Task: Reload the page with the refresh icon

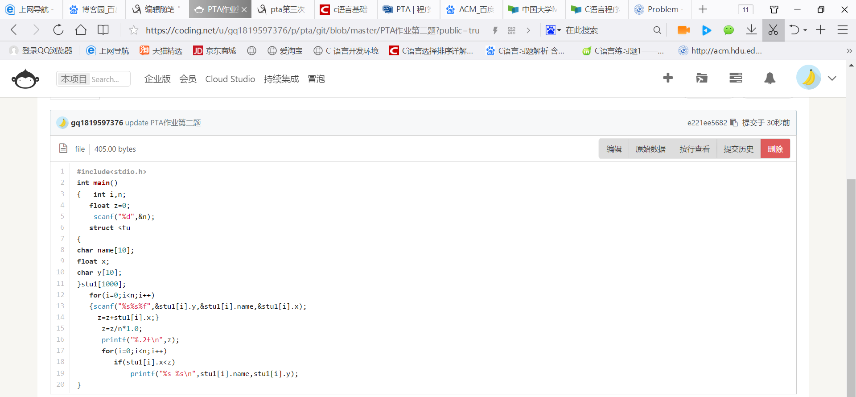Action: click(x=58, y=30)
